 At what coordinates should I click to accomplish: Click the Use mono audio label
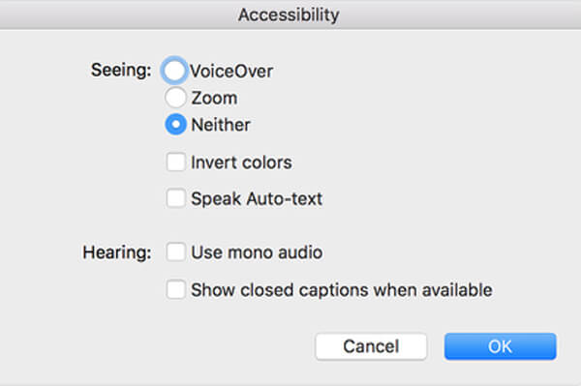pos(257,252)
